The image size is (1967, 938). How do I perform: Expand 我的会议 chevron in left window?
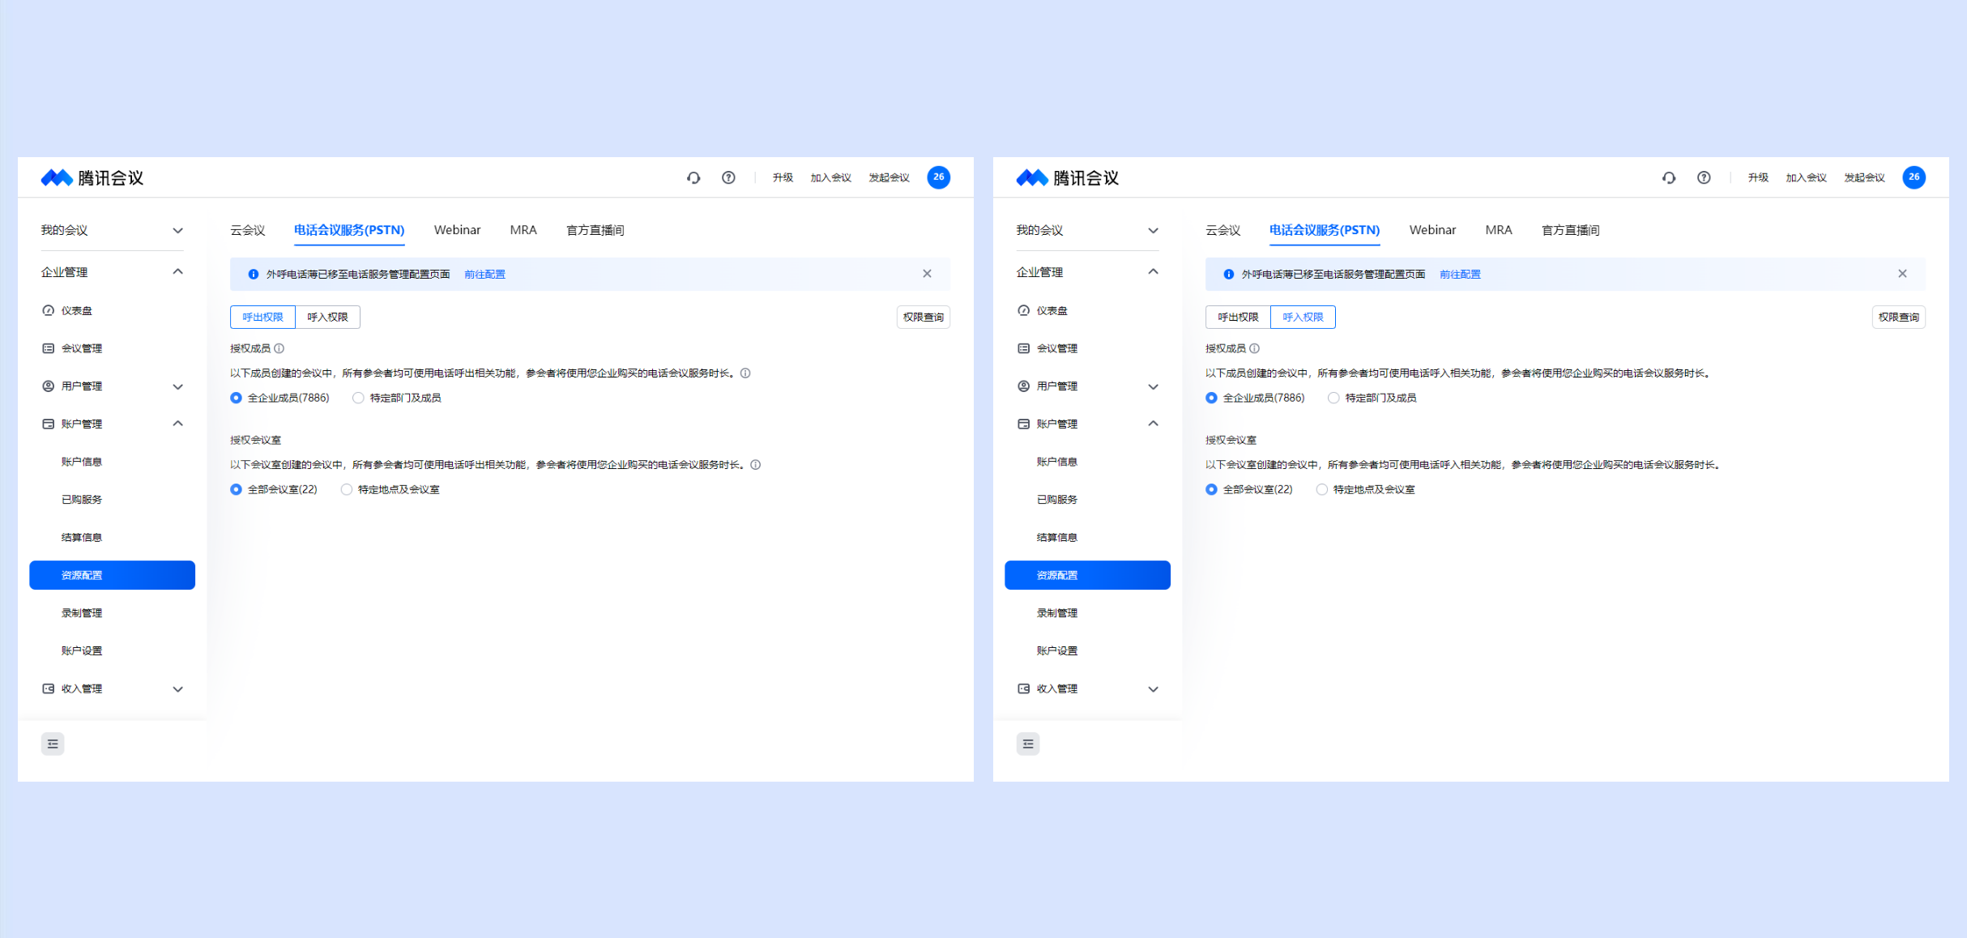pyautogui.click(x=177, y=231)
